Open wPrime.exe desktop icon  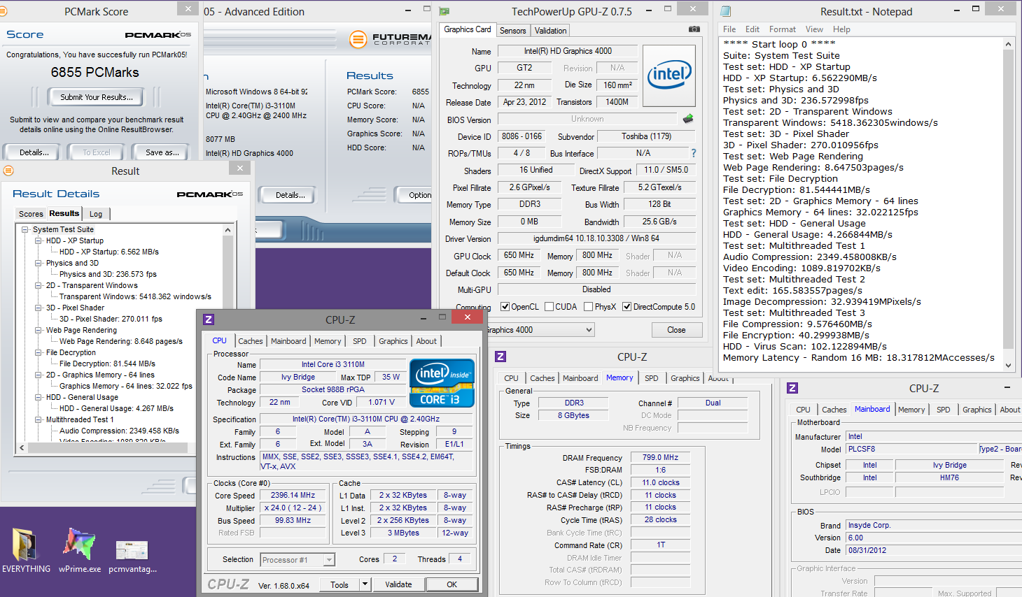point(79,550)
